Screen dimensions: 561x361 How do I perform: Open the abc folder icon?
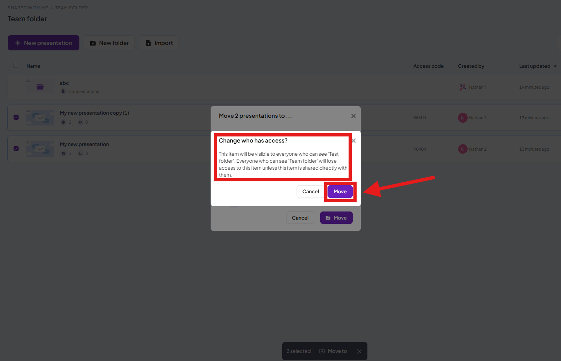pos(40,87)
